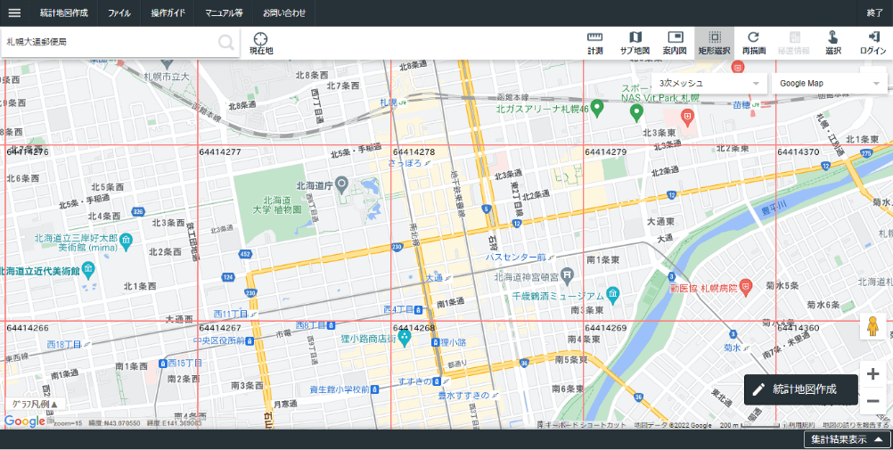This screenshot has height=450, width=893.
Task: Expand the Google Map basemap dropdown
Action: point(830,83)
